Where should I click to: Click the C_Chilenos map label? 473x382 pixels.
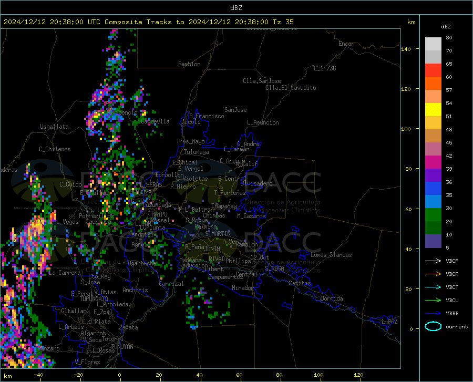pyautogui.click(x=55, y=149)
